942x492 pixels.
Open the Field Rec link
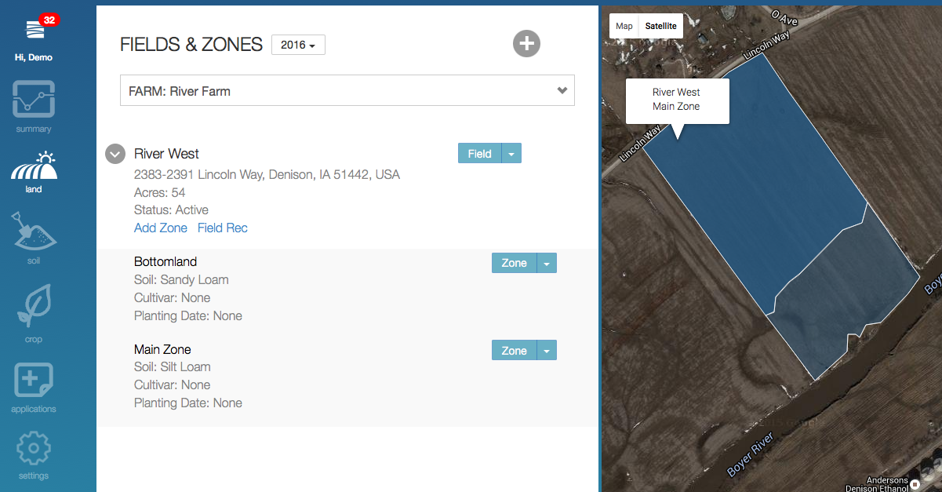pos(223,228)
